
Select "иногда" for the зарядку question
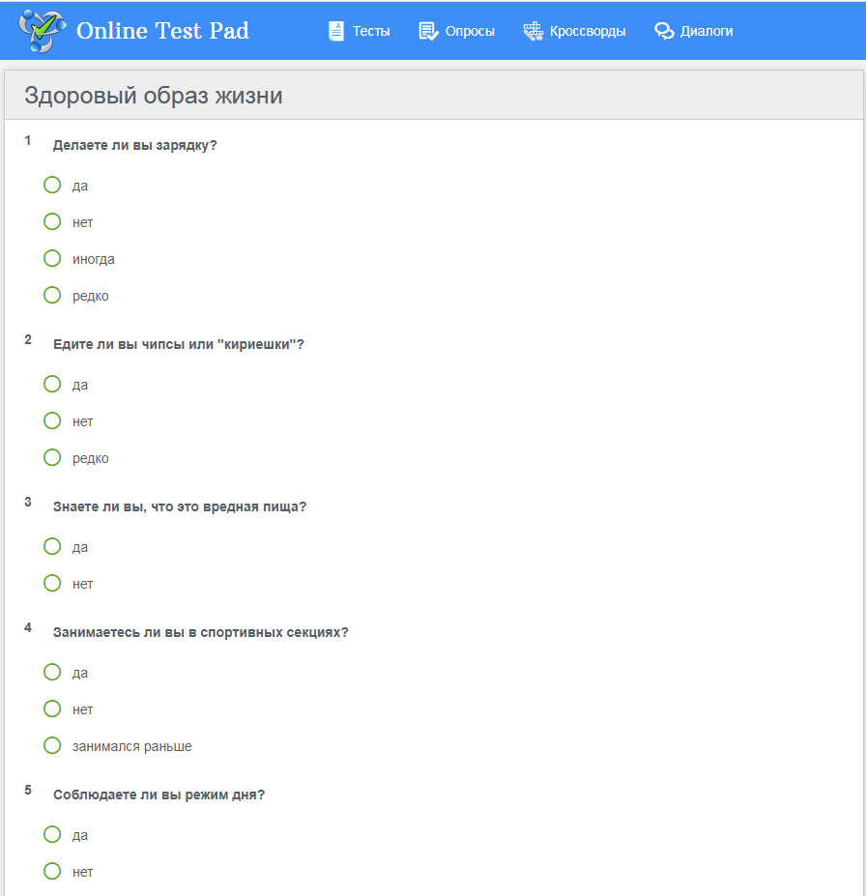52,258
